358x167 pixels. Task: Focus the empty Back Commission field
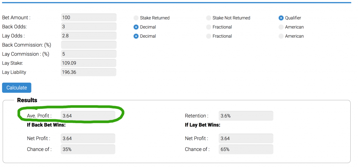click(88, 45)
